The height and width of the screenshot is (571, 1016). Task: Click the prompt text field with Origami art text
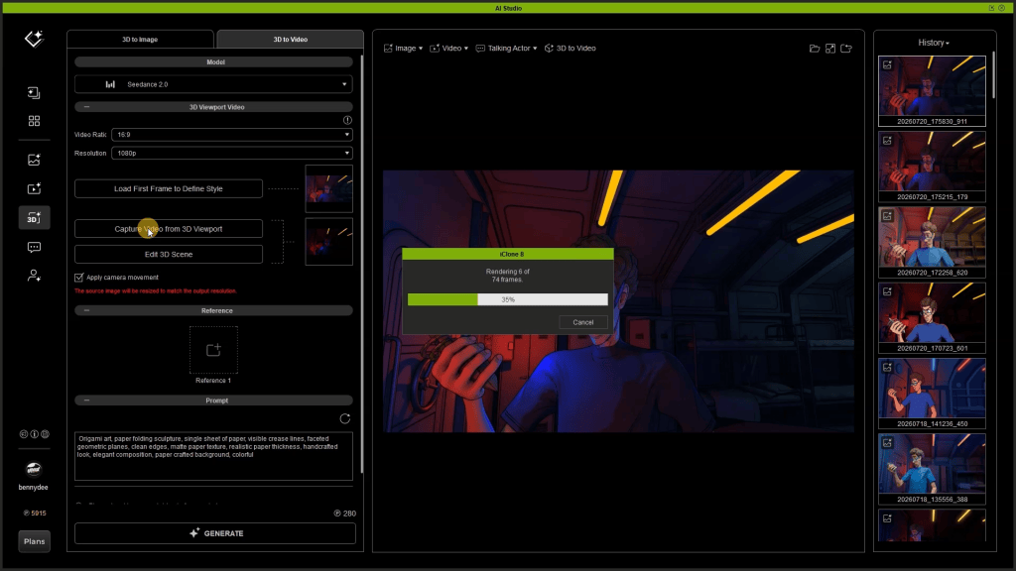(214, 456)
